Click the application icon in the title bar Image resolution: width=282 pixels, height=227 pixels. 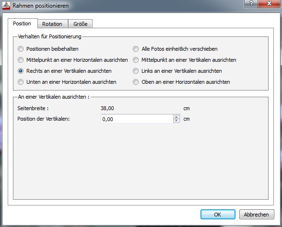pyautogui.click(x=6, y=6)
